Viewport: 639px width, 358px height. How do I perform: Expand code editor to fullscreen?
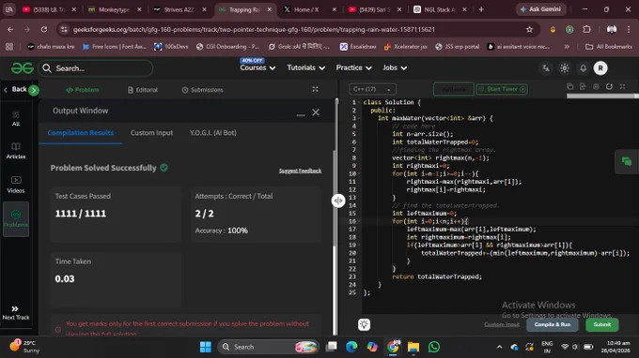click(x=622, y=86)
